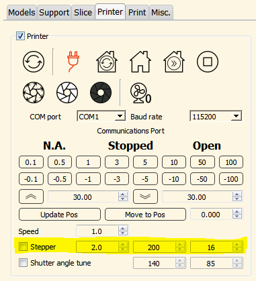Enable the Stepper checkbox
The height and width of the screenshot is (281, 256).
click(x=24, y=247)
